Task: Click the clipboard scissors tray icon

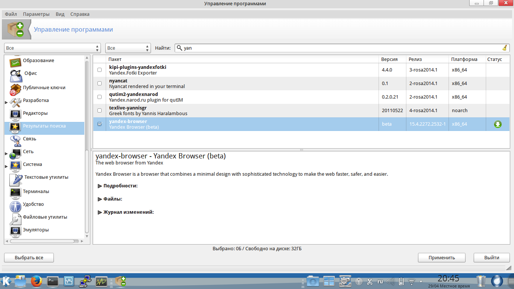Action: pyautogui.click(x=370, y=281)
